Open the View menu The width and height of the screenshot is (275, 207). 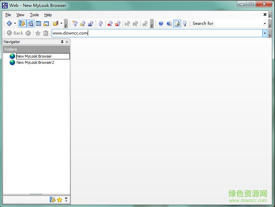click(x=20, y=15)
